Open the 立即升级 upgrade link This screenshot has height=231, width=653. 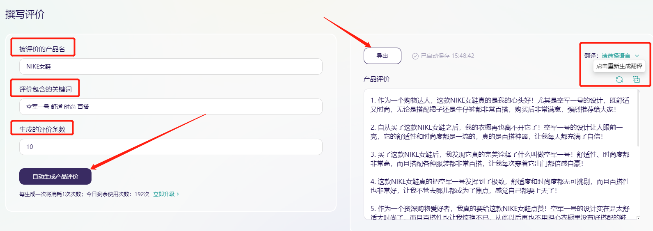164,194
